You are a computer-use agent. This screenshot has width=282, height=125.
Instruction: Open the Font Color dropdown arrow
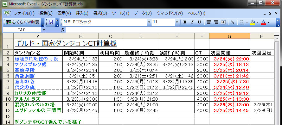tap(268, 22)
